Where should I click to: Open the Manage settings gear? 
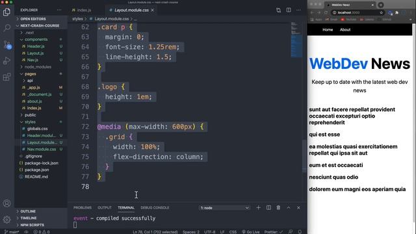click(7, 220)
